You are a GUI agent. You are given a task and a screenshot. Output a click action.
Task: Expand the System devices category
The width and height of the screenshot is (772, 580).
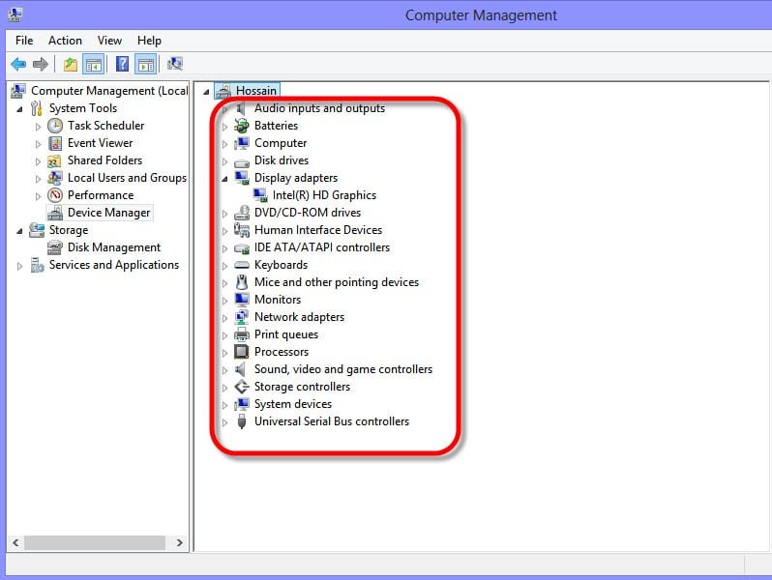pyautogui.click(x=224, y=405)
